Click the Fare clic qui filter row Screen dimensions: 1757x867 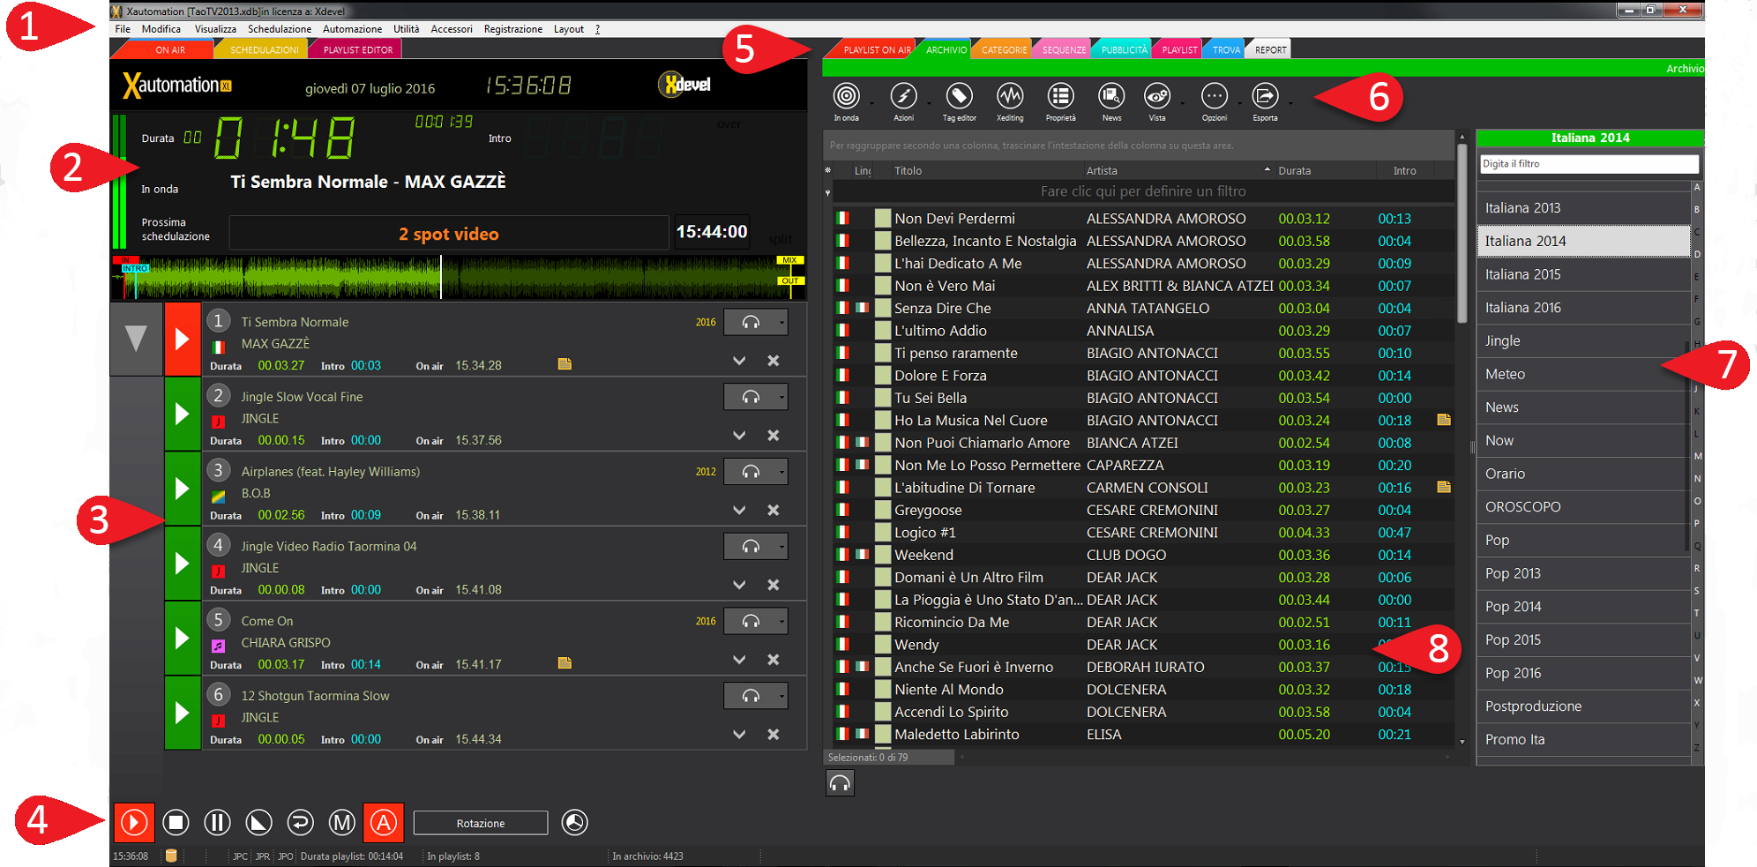pos(1143,191)
